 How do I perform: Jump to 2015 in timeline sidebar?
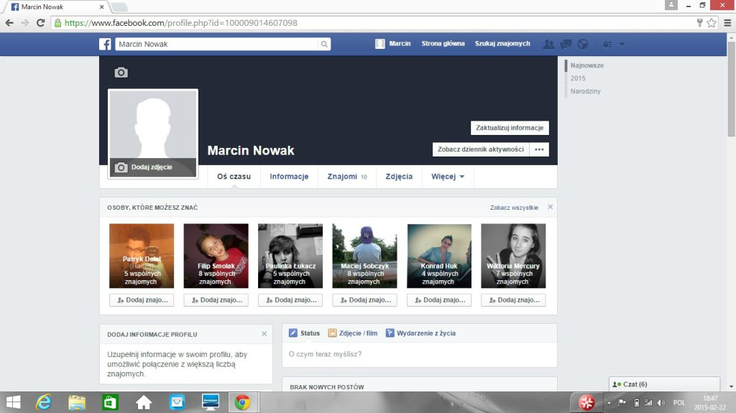point(578,78)
